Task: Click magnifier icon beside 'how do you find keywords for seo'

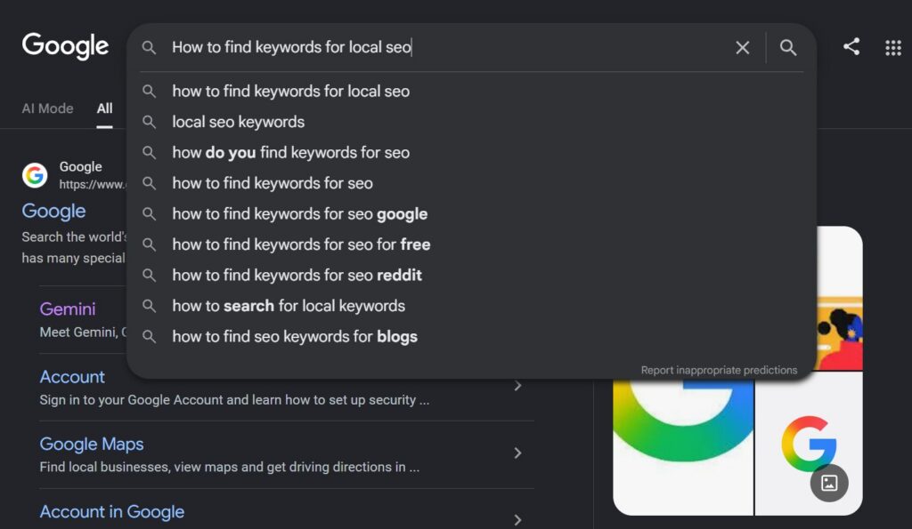Action: (x=149, y=153)
